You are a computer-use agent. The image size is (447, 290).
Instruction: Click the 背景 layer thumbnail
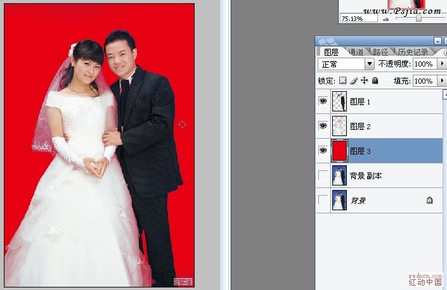(339, 200)
